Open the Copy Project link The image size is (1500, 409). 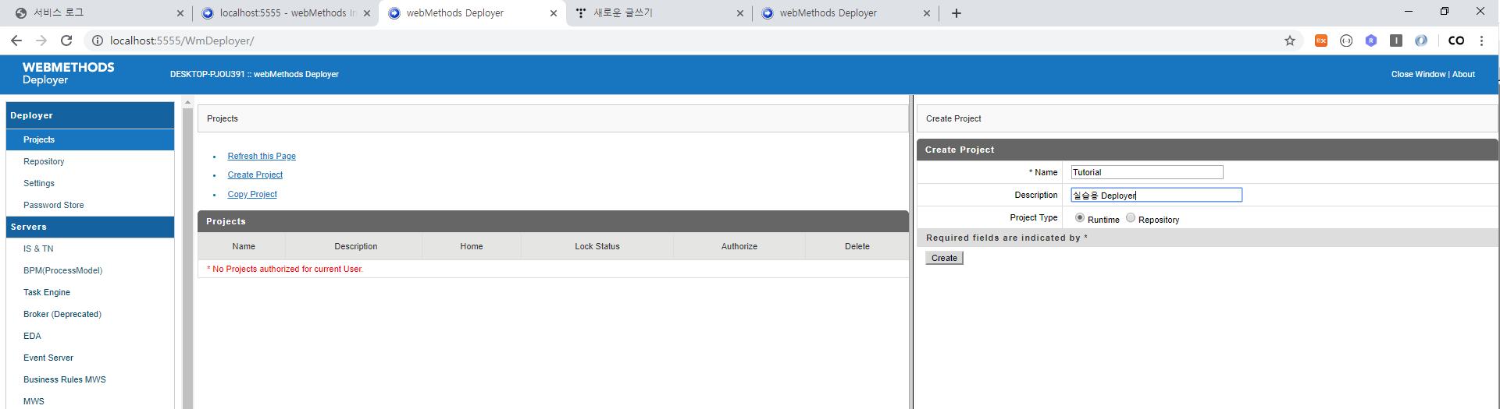[x=252, y=194]
